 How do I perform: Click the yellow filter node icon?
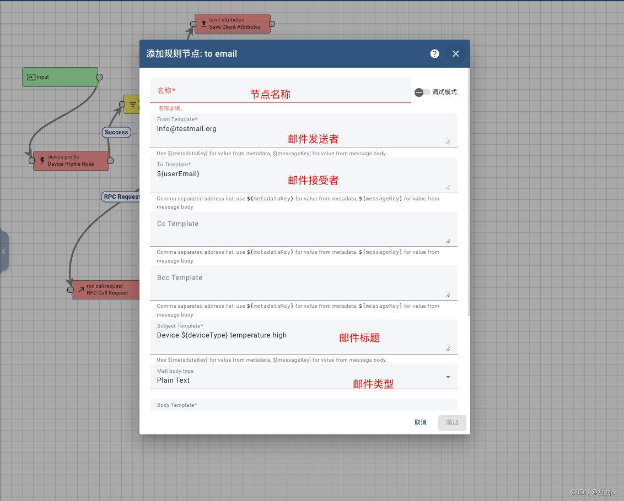(x=132, y=104)
